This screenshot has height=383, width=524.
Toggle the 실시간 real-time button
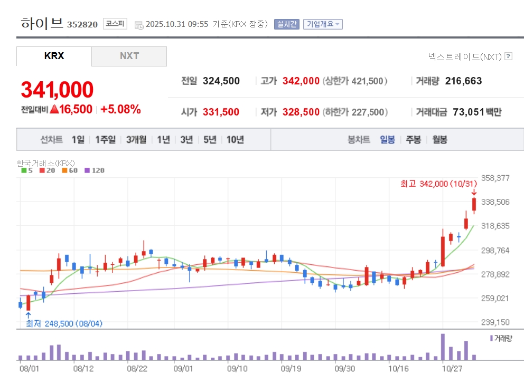[x=286, y=24]
